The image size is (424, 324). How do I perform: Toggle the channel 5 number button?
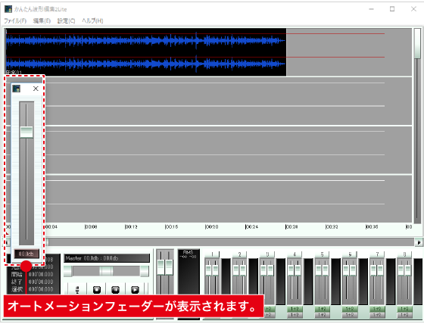322,254
